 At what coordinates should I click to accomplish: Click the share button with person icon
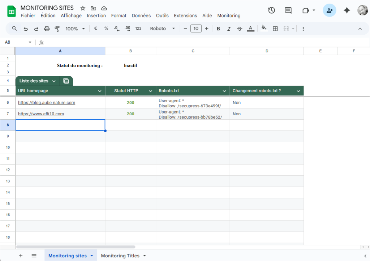coord(330,10)
